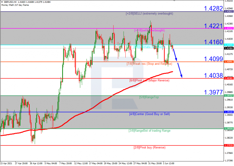This screenshot has width=234, height=166.
Task: Click the GBPUSD,H4 symbol title
Action: tap(10, 2)
